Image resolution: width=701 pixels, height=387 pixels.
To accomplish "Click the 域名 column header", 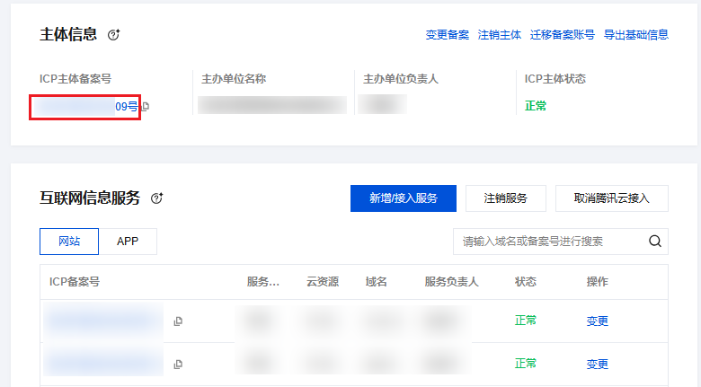I will (x=376, y=282).
